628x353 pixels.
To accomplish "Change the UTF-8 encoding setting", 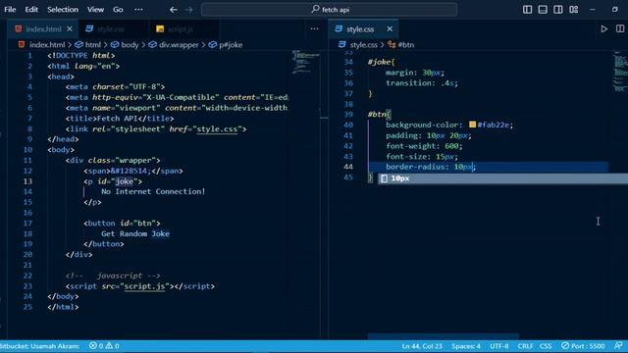I will pos(498,346).
